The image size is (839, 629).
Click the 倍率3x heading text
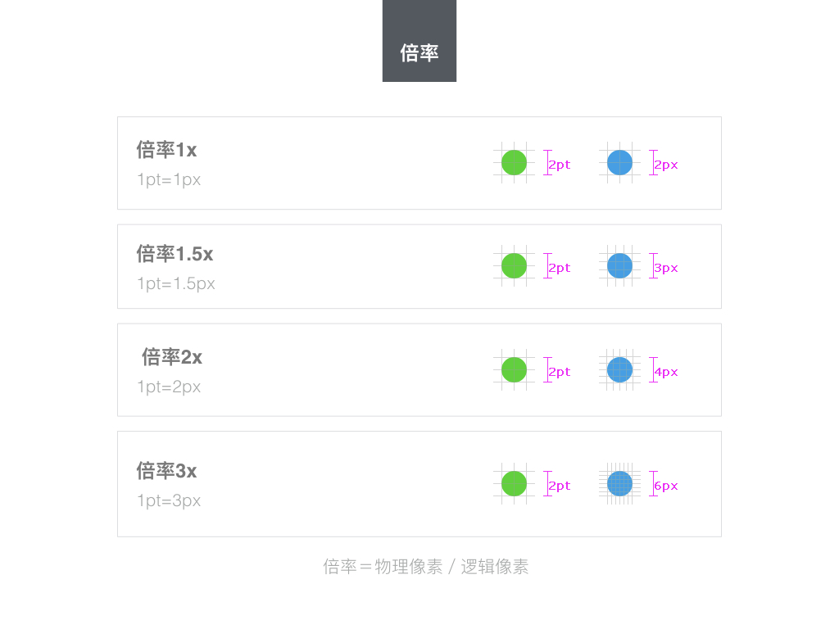point(166,471)
